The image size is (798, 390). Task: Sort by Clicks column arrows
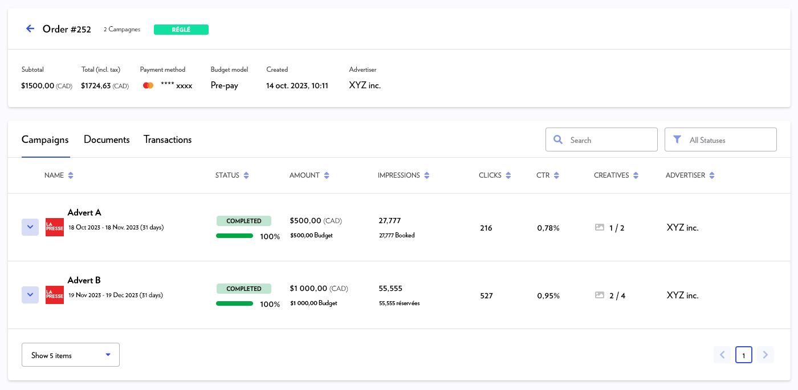coord(508,175)
